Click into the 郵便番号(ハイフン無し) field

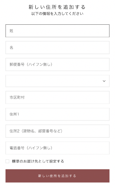(57, 65)
